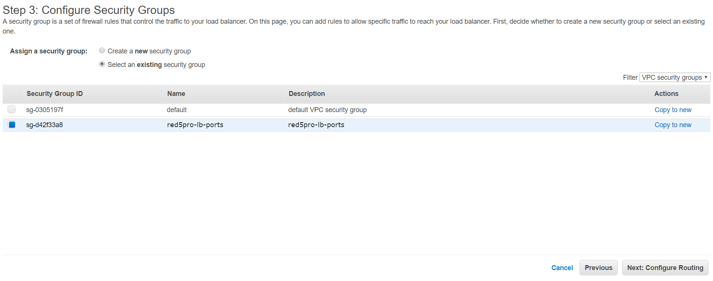Viewport: 713px width, 281px height.
Task: Select the sg-0305197f ID cell
Action: tap(44, 110)
